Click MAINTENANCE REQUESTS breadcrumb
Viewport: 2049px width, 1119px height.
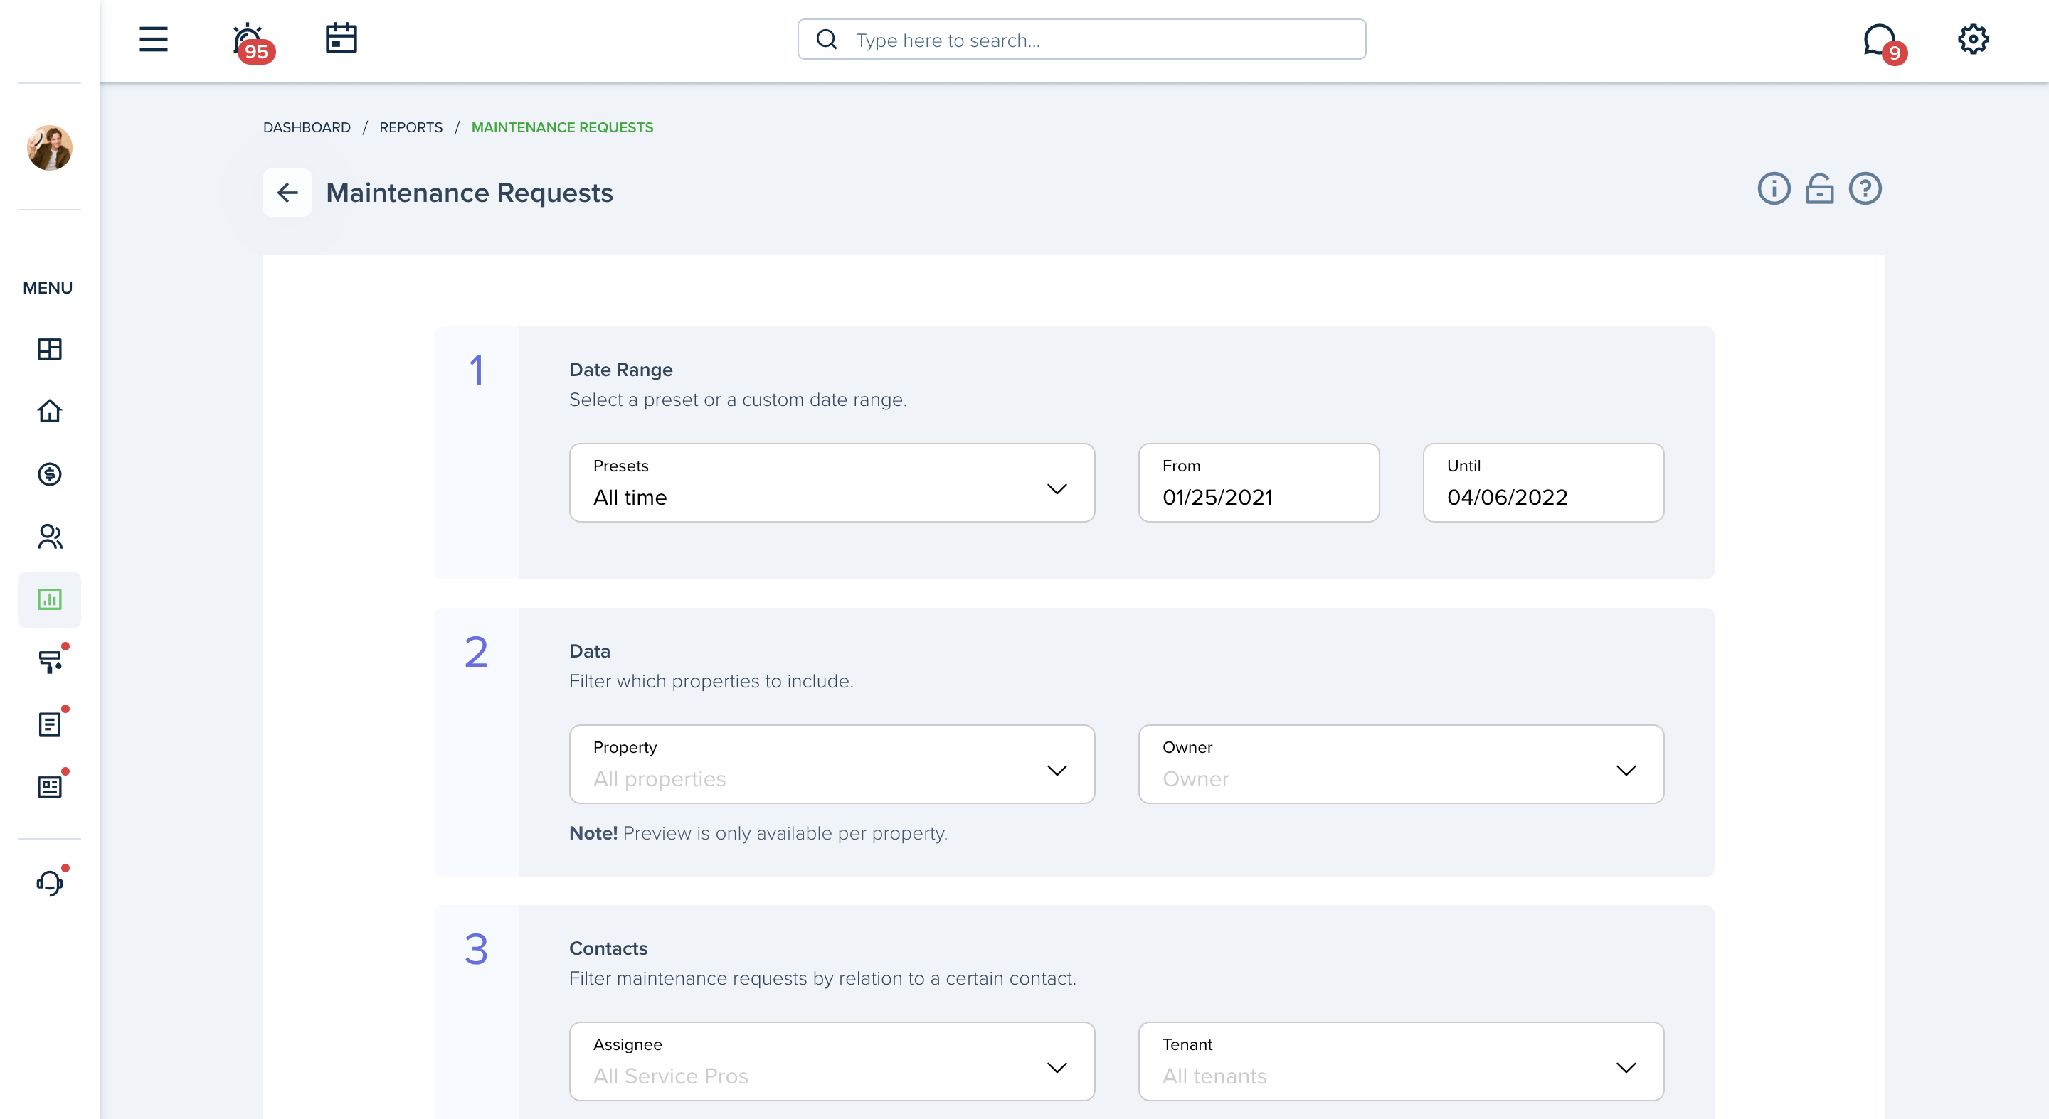coord(562,127)
